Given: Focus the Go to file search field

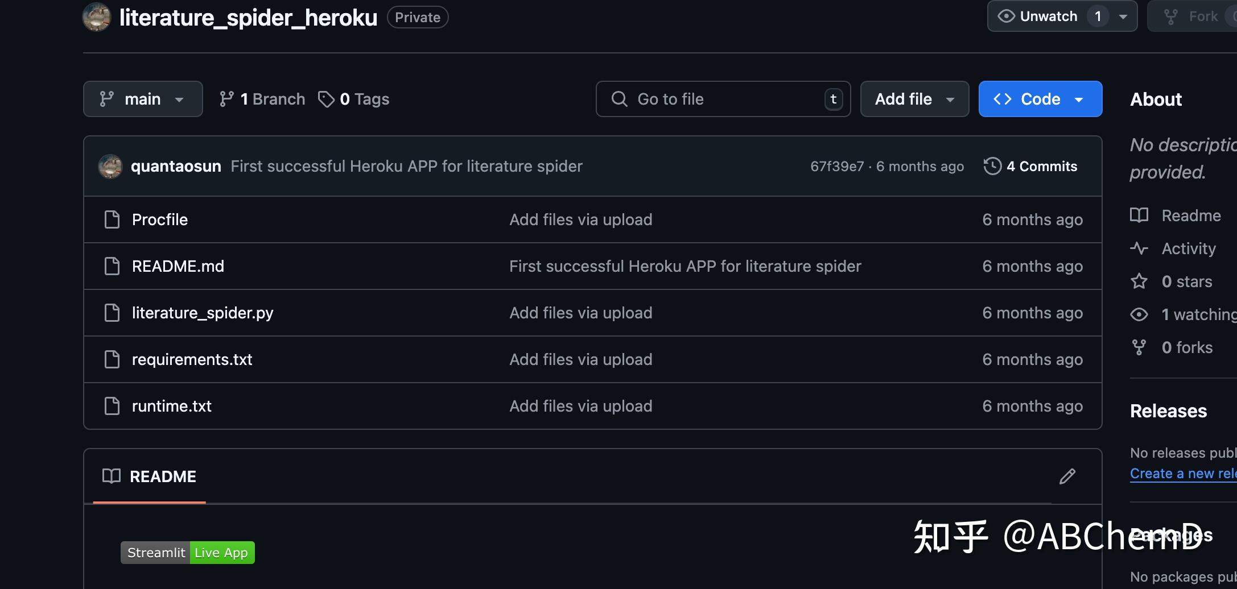Looking at the screenshot, I should (723, 99).
